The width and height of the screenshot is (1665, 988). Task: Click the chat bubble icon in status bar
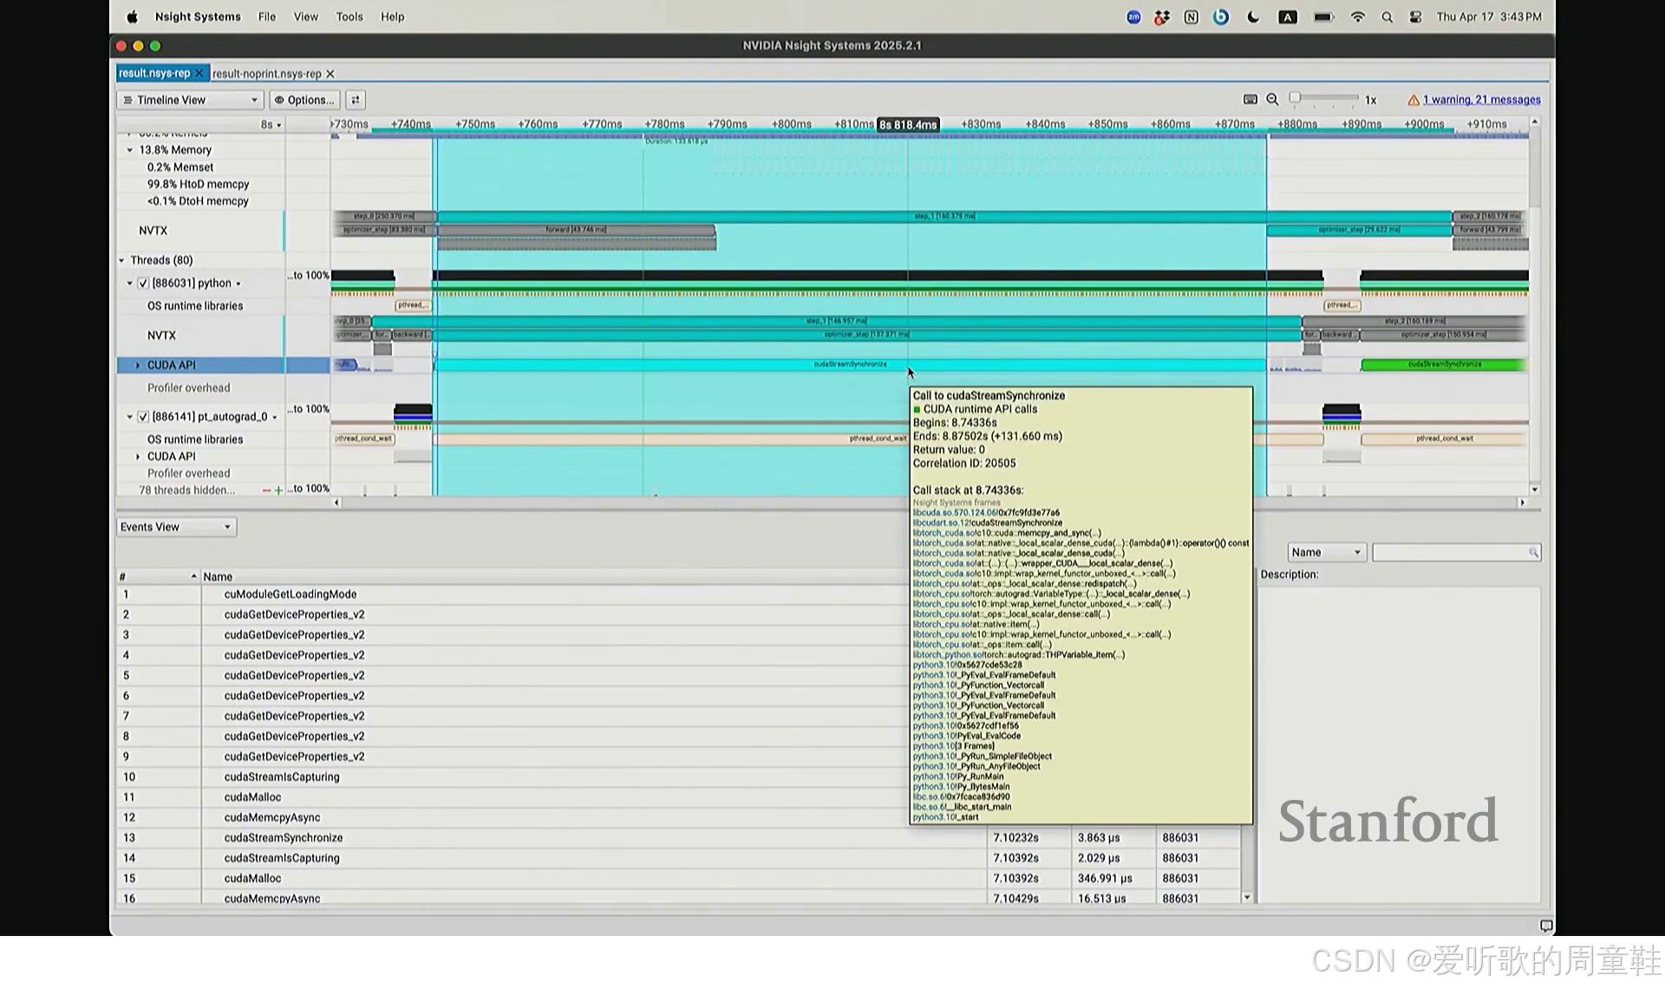coord(1545,926)
